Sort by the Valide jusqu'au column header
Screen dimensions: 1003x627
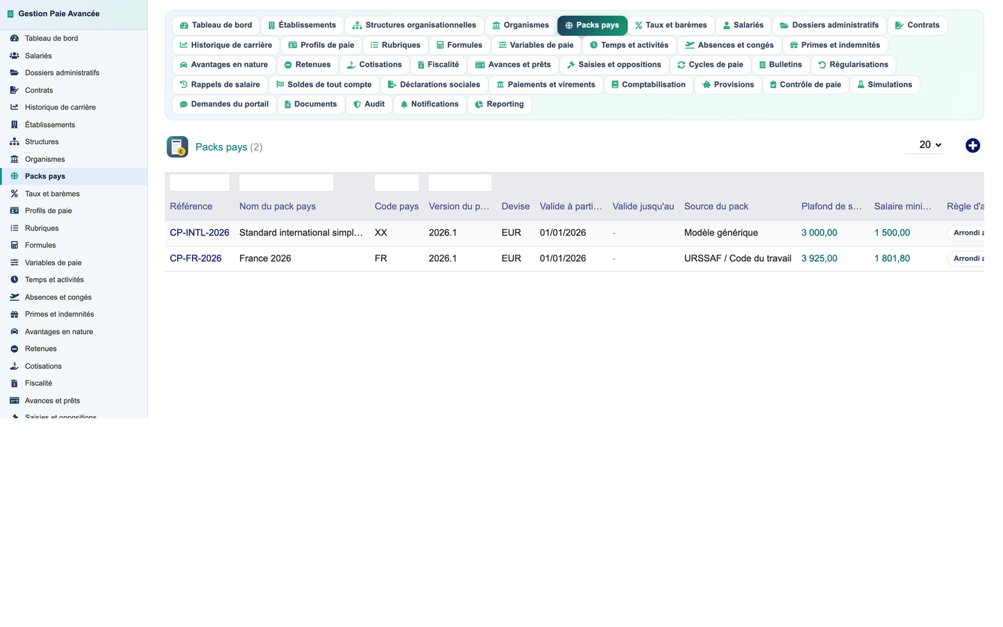point(643,206)
